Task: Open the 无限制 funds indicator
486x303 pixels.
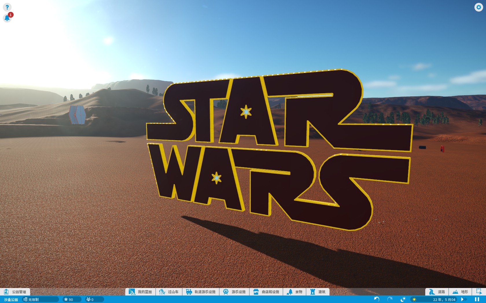Action: pyautogui.click(x=40, y=300)
